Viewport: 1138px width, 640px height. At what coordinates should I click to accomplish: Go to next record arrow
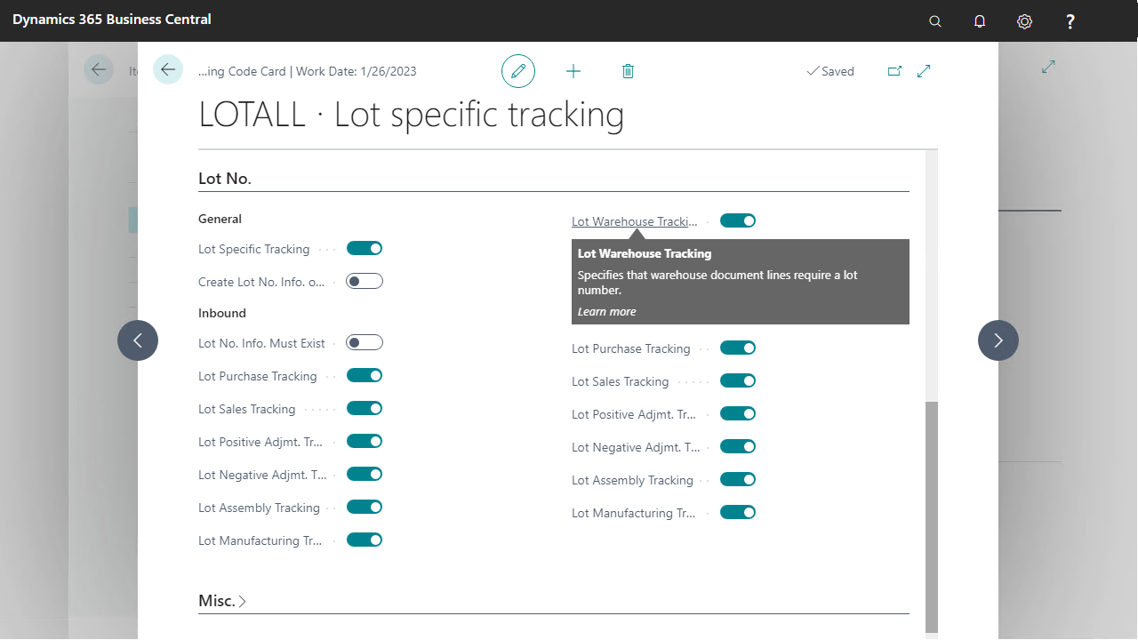coord(998,340)
